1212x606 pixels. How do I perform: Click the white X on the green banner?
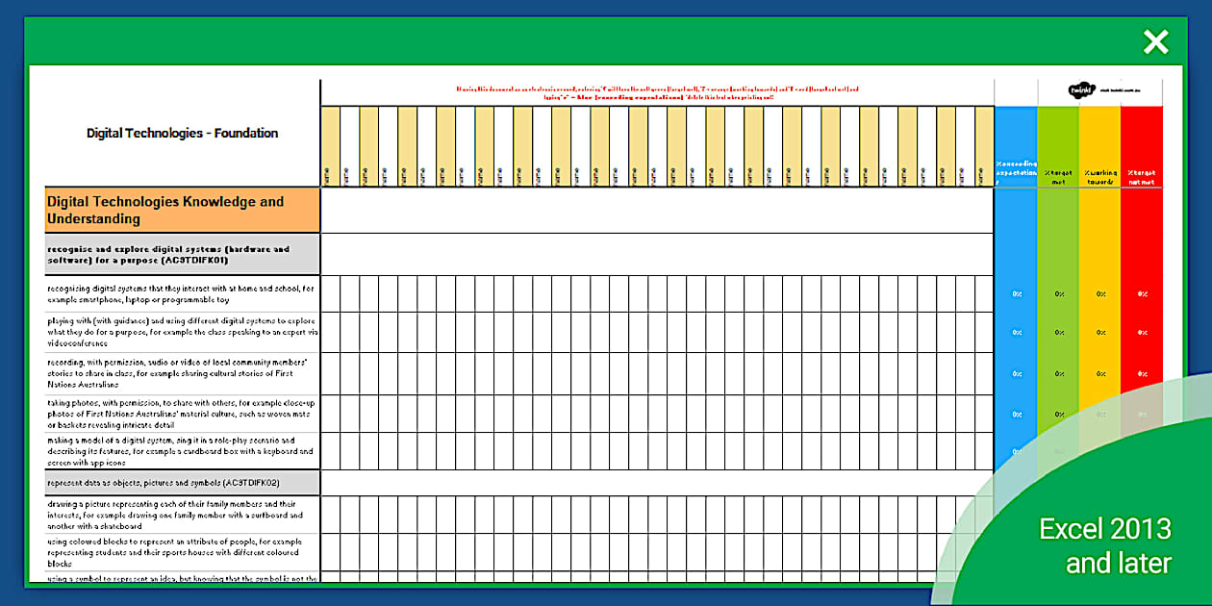(1154, 41)
